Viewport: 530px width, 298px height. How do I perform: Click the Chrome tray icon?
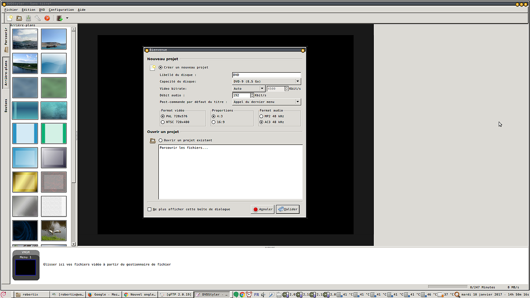click(x=242, y=295)
